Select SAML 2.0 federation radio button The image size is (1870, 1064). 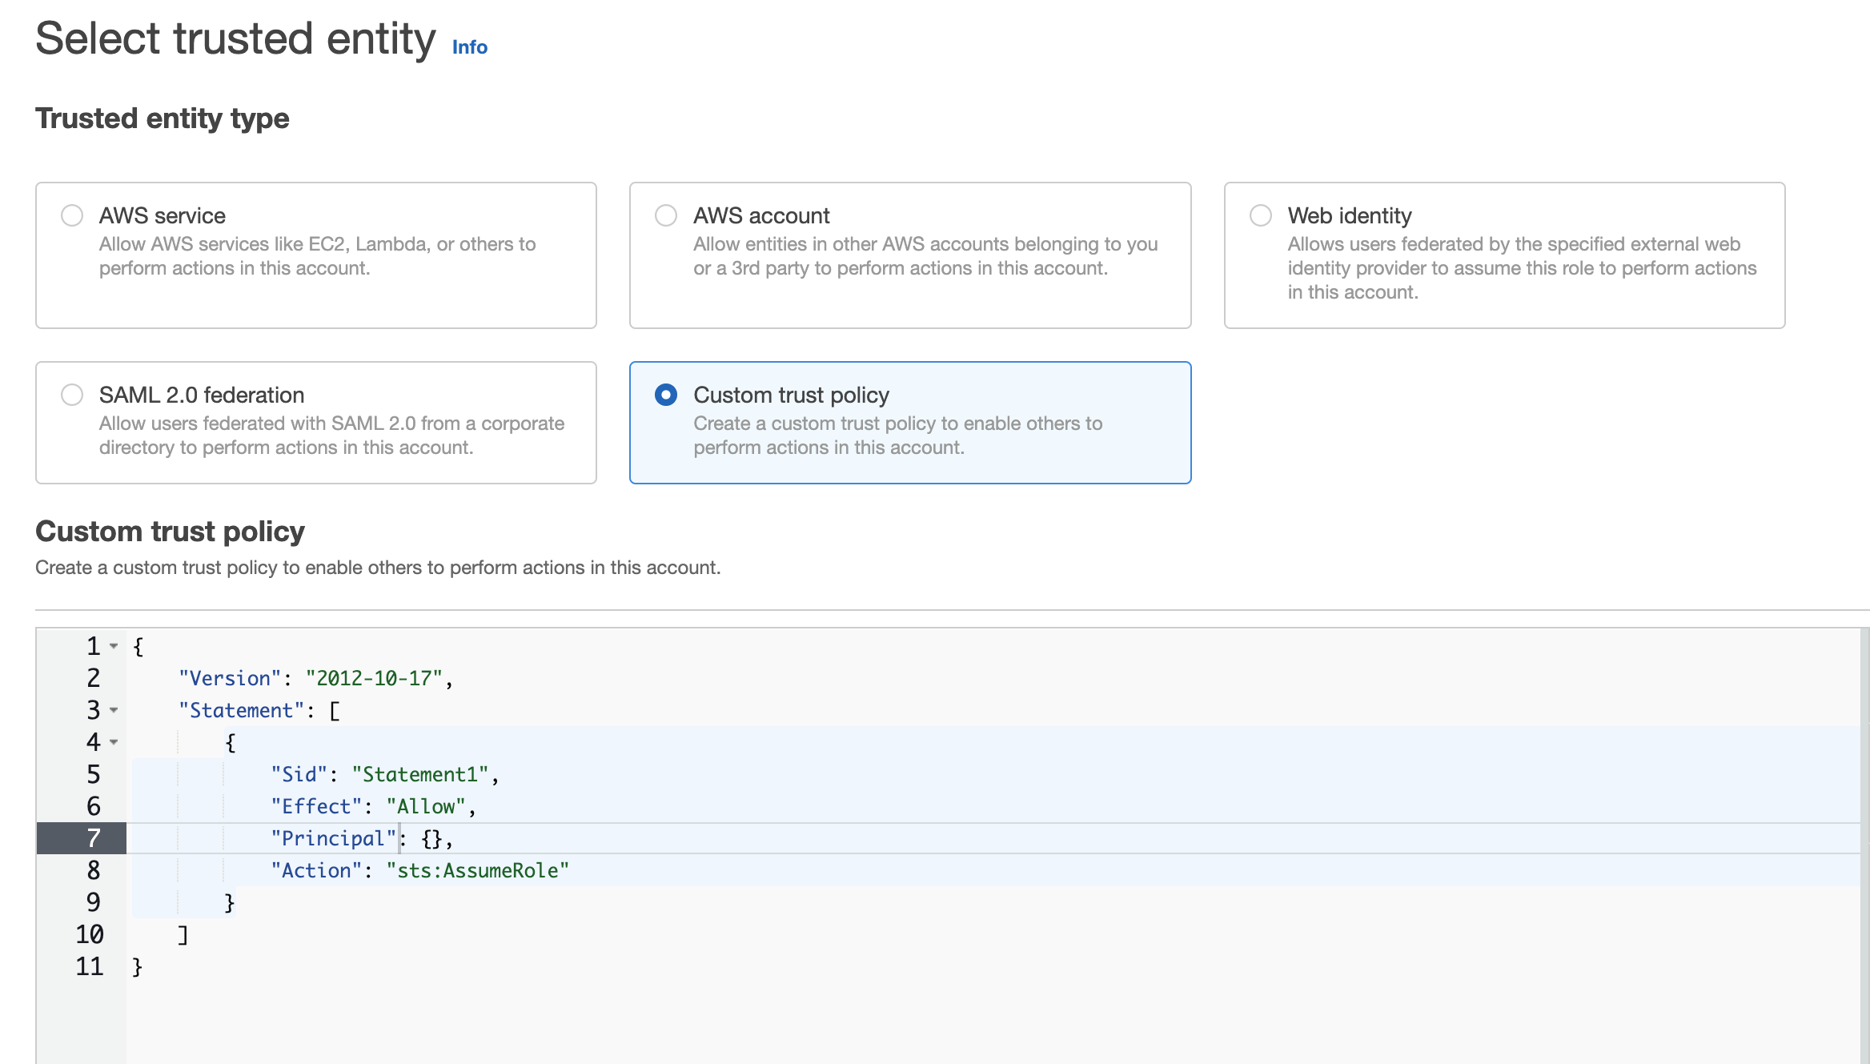click(x=72, y=395)
